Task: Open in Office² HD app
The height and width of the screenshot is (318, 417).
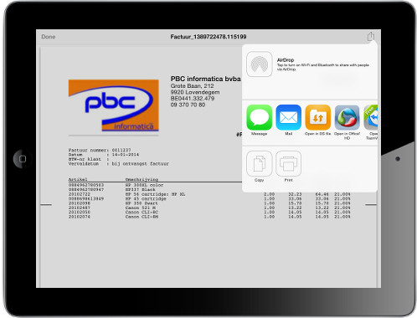Action: pyautogui.click(x=347, y=117)
